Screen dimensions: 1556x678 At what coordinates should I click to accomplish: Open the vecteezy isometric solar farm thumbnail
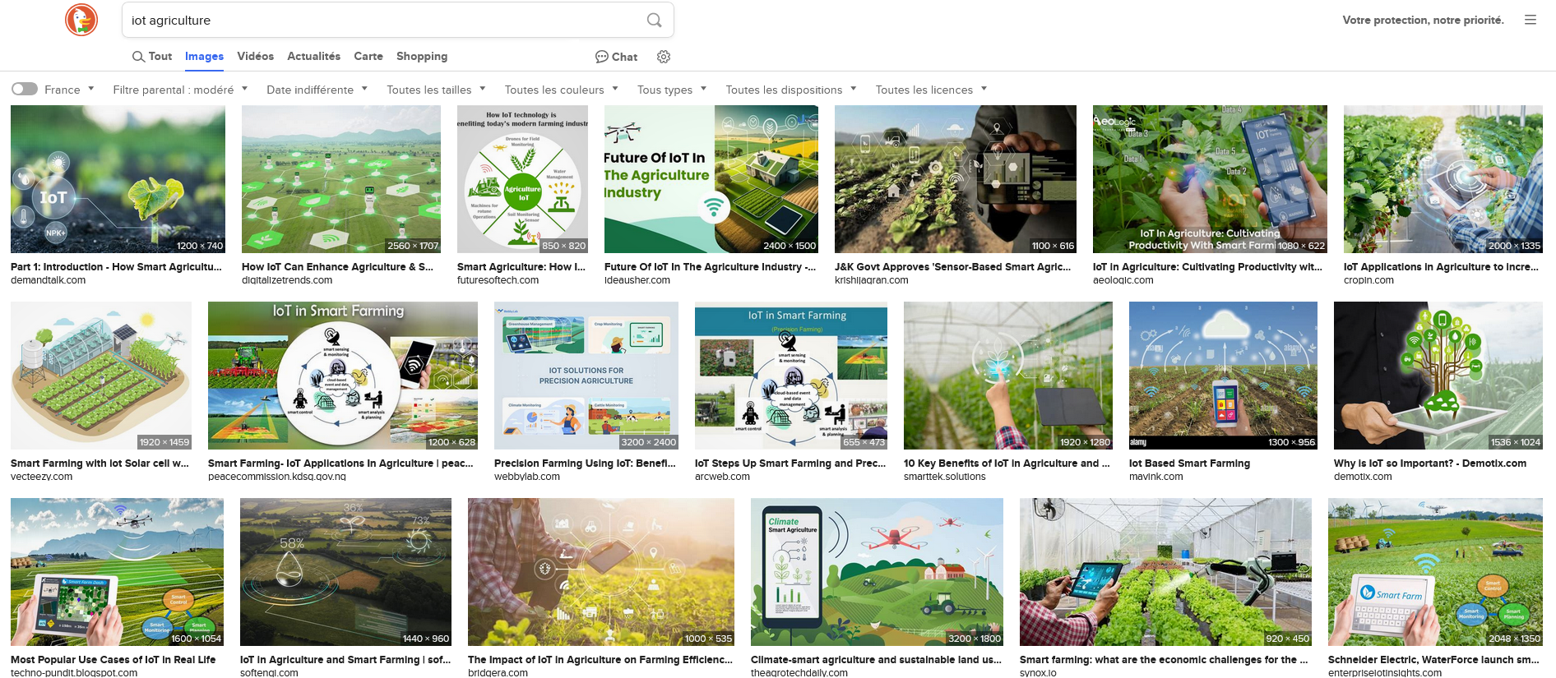point(101,376)
